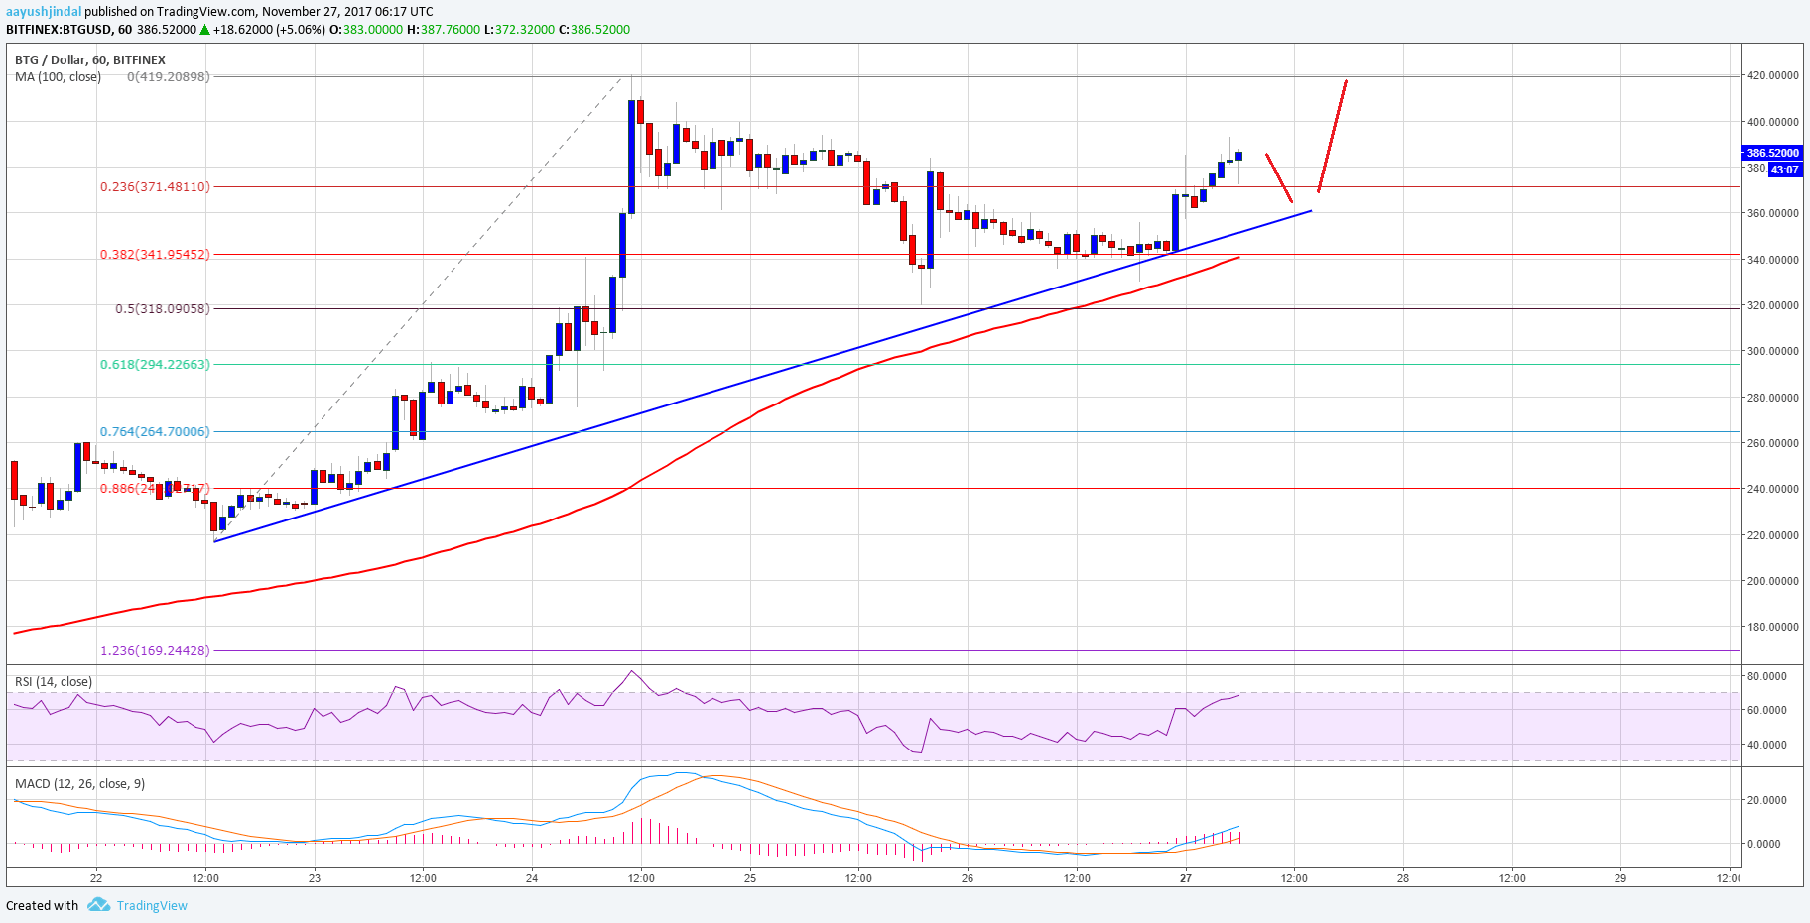Image resolution: width=1810 pixels, height=923 pixels.
Task: Select the long red upward projection arrow
Action: click(1332, 135)
